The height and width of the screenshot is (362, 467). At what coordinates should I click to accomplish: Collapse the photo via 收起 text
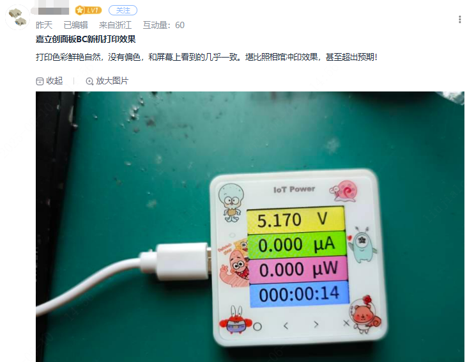[x=54, y=81]
